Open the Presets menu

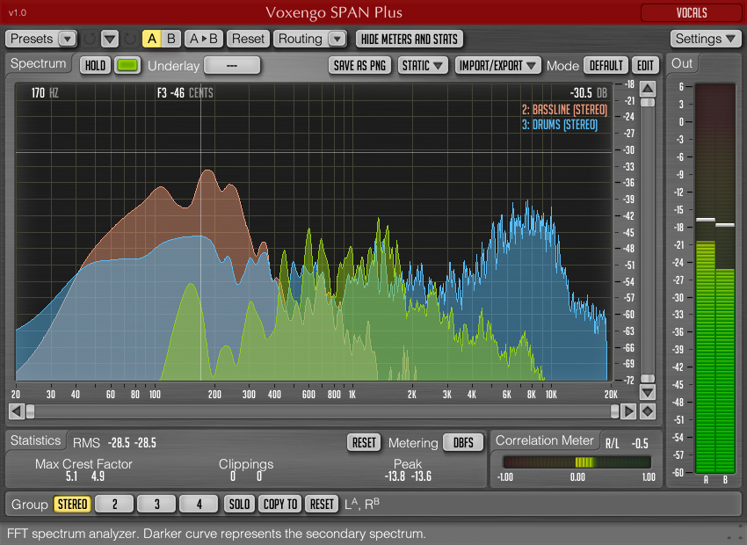click(41, 39)
